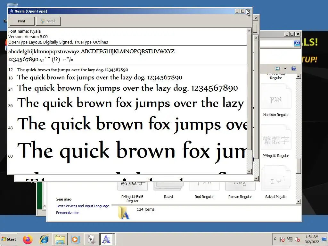Open Action Center flag icon in tray

pyautogui.click(x=282, y=239)
